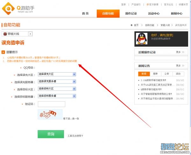Switch to the 公告 news tab
The height and width of the screenshot is (155, 191).
(x=166, y=74)
